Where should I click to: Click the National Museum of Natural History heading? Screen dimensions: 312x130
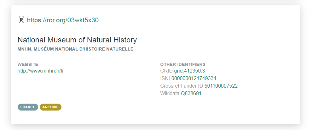pos(77,40)
